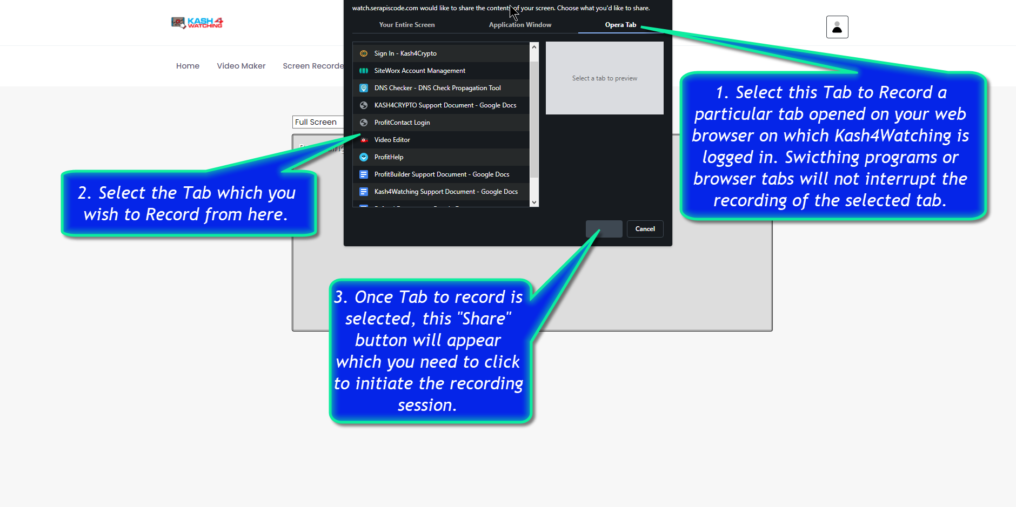The image size is (1016, 507).
Task: Click the tab list scroll down arrow
Action: [x=534, y=202]
